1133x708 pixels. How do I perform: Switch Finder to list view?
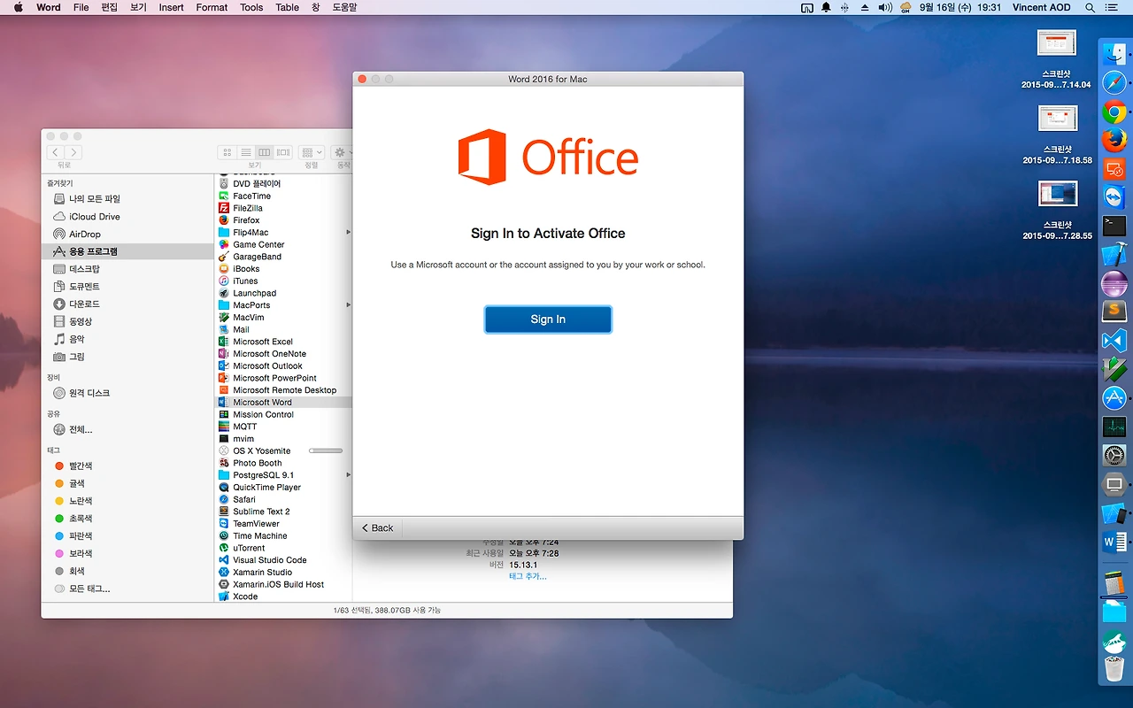point(246,152)
